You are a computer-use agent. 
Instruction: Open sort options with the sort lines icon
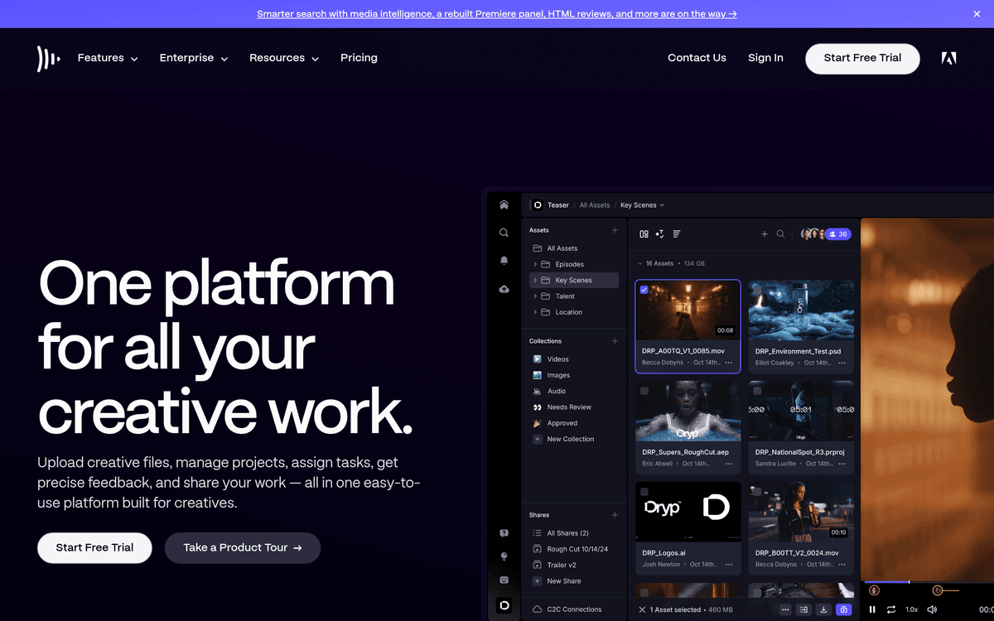[x=677, y=234]
